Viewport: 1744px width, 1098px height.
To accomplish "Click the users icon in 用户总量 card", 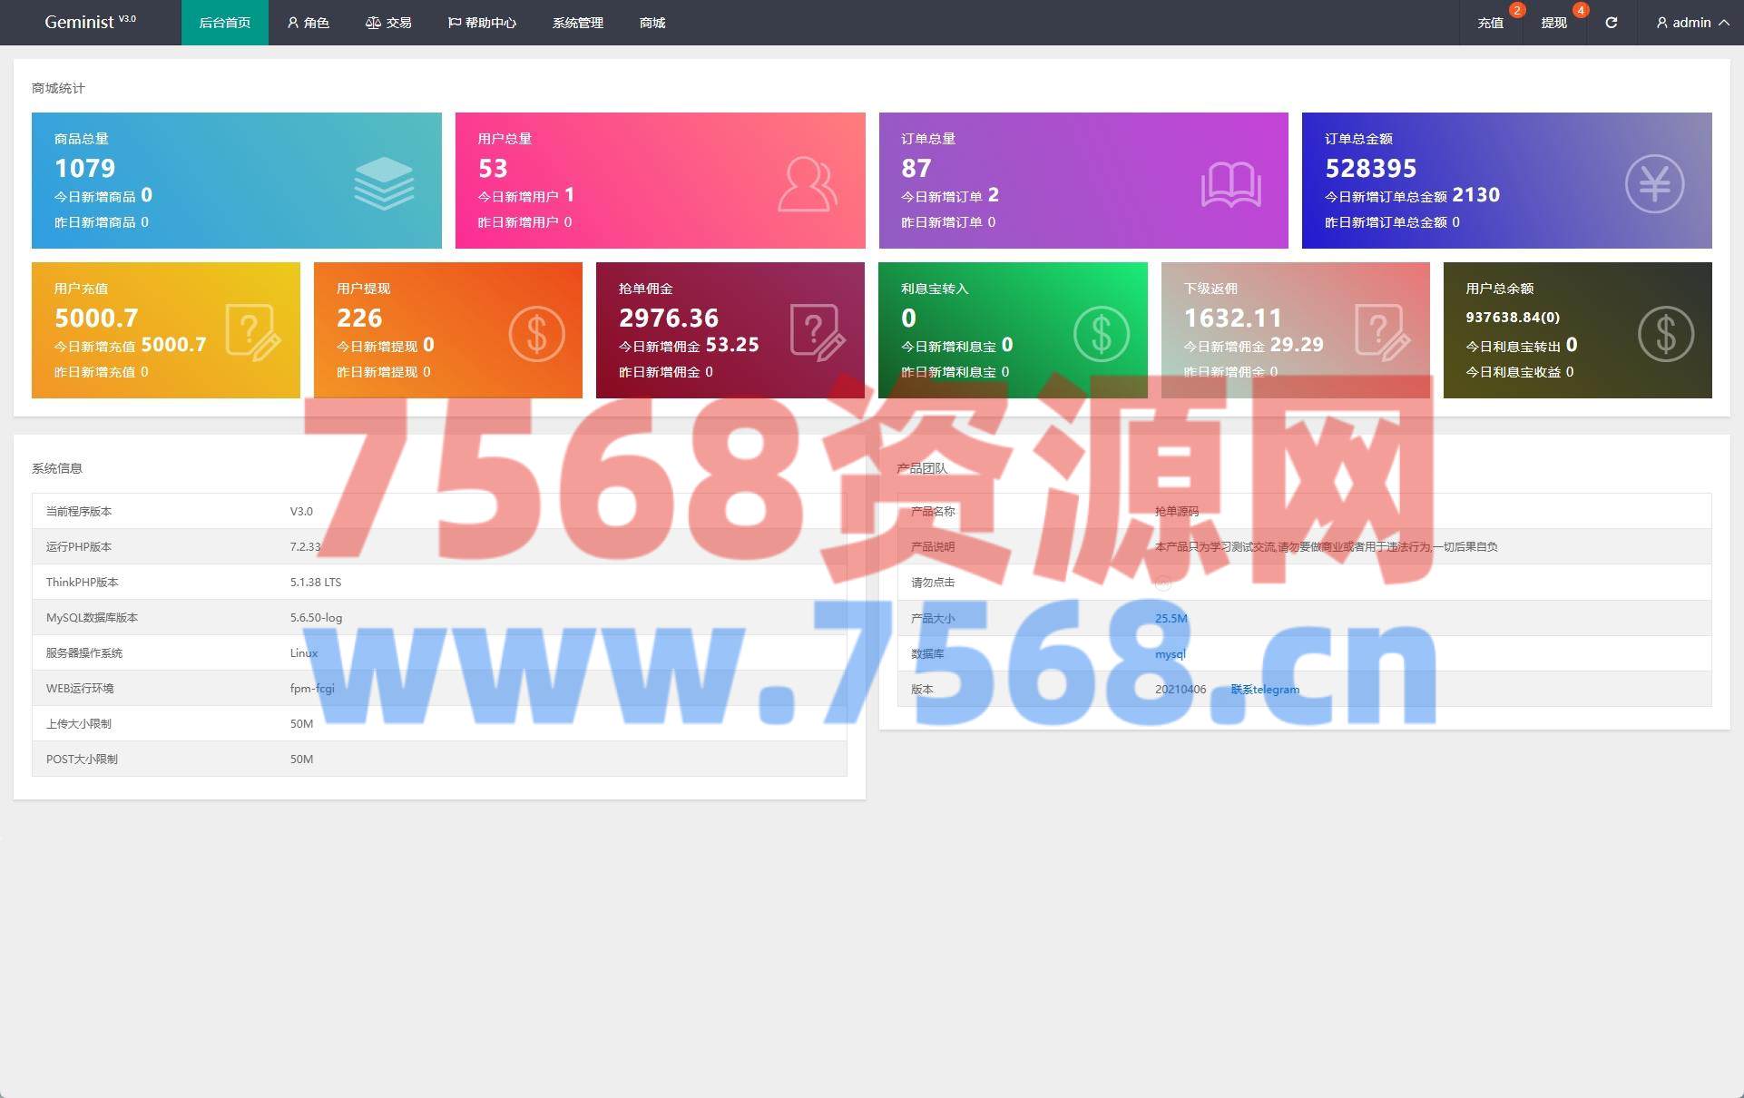I will [x=807, y=184].
